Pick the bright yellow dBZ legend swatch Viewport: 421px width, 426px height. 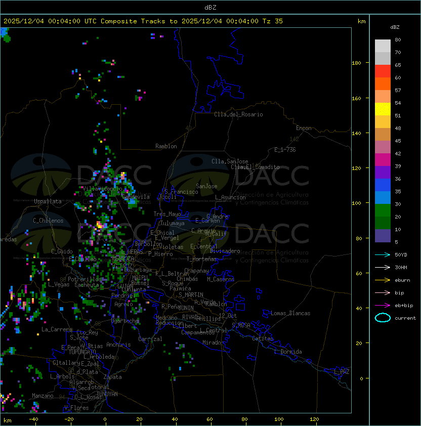click(x=383, y=109)
